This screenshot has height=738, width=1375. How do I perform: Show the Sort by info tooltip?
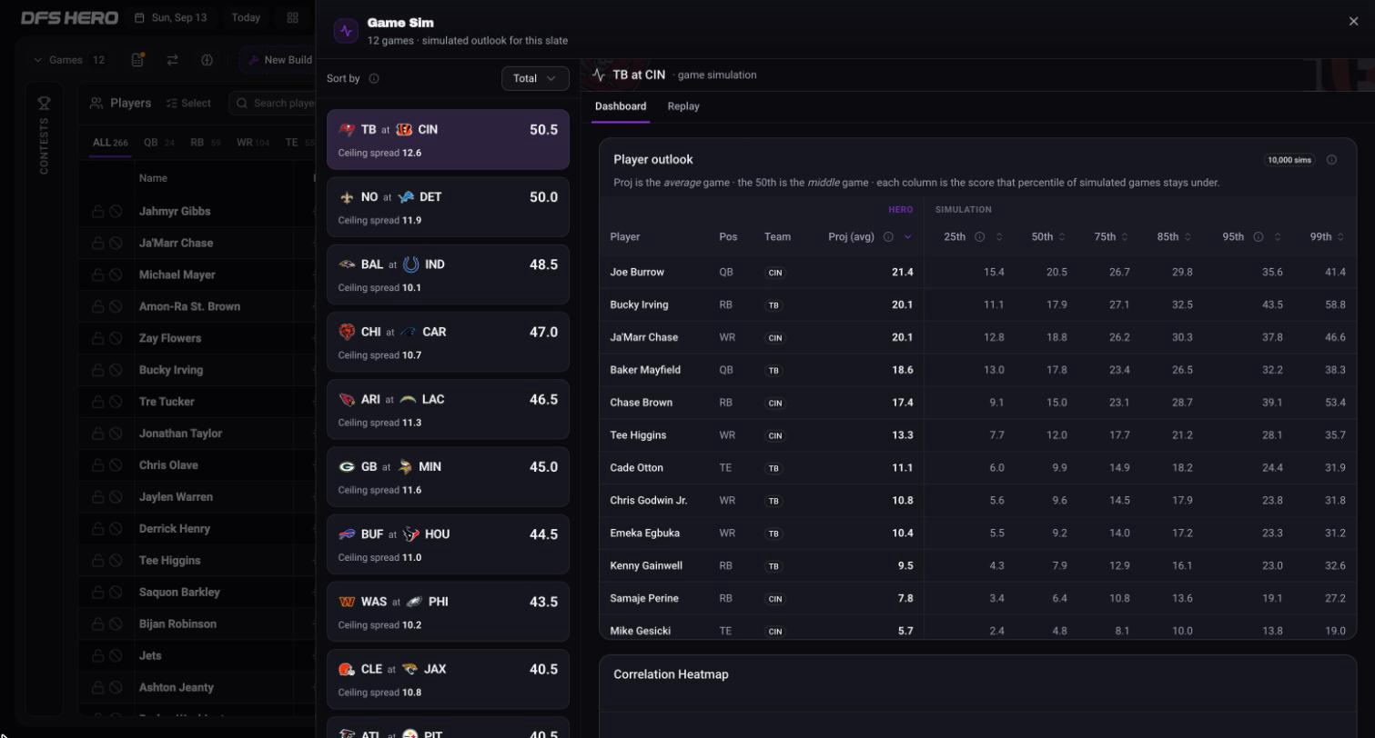pyautogui.click(x=374, y=79)
